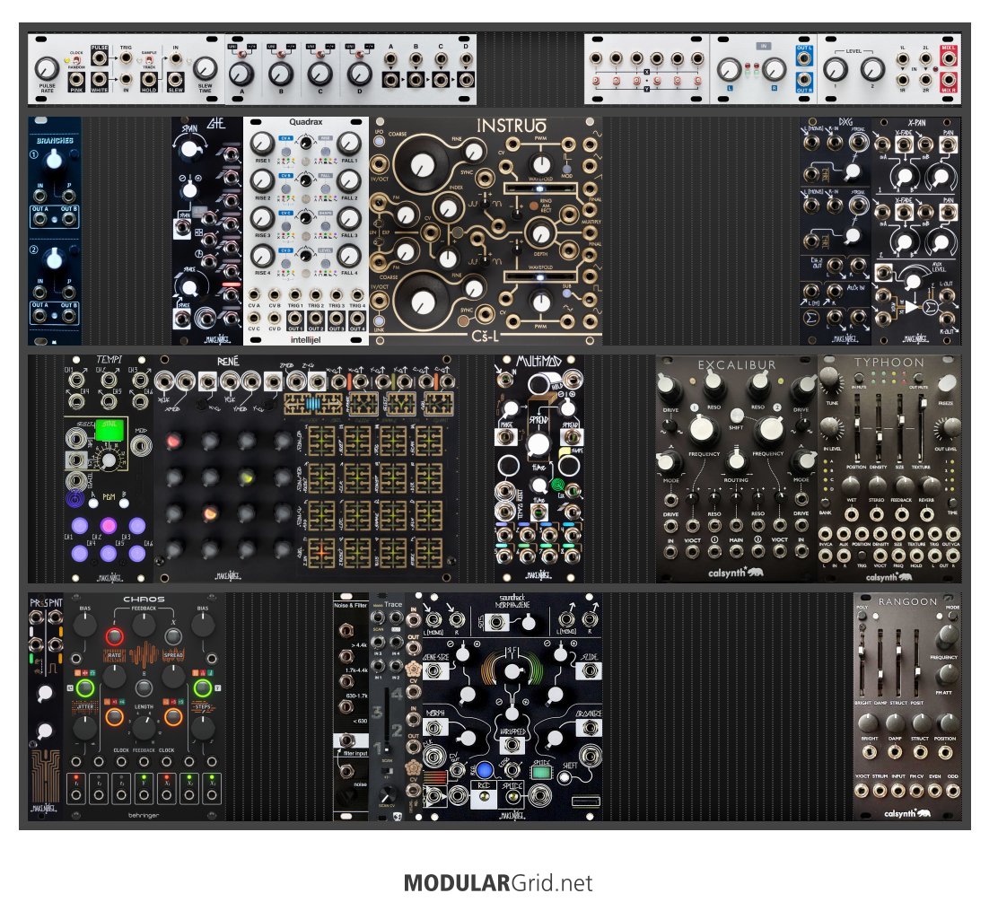Viewport: 998px width, 902px height.
Task: Turn the PULSE RATE knob
Action: point(47,67)
